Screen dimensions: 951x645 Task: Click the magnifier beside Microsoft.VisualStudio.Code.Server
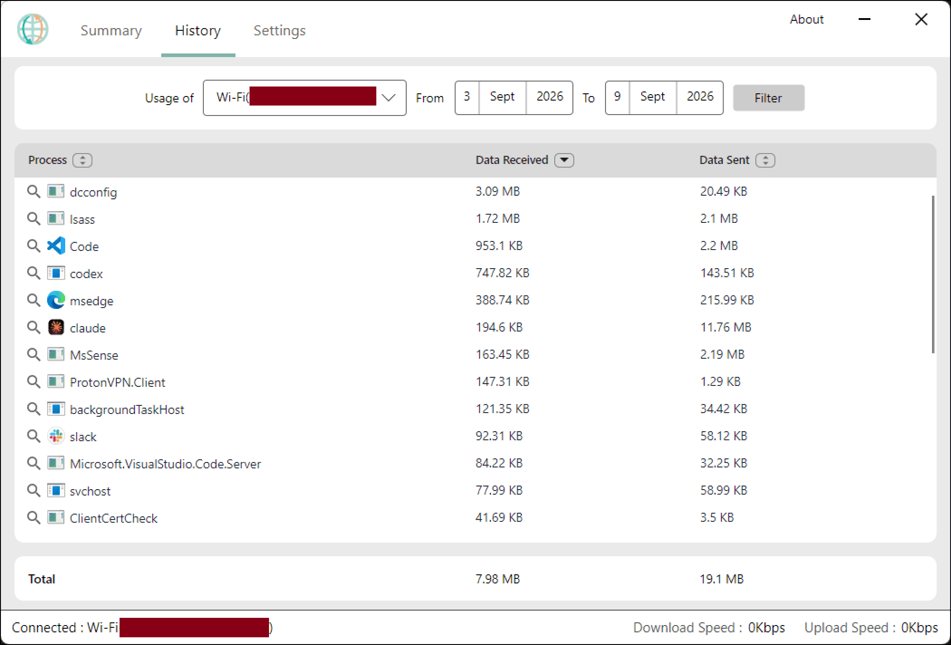pyautogui.click(x=34, y=463)
